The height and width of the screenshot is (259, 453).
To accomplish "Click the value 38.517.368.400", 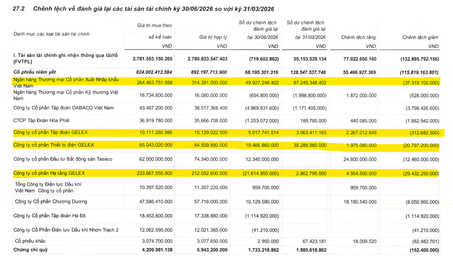I will 211,108.
